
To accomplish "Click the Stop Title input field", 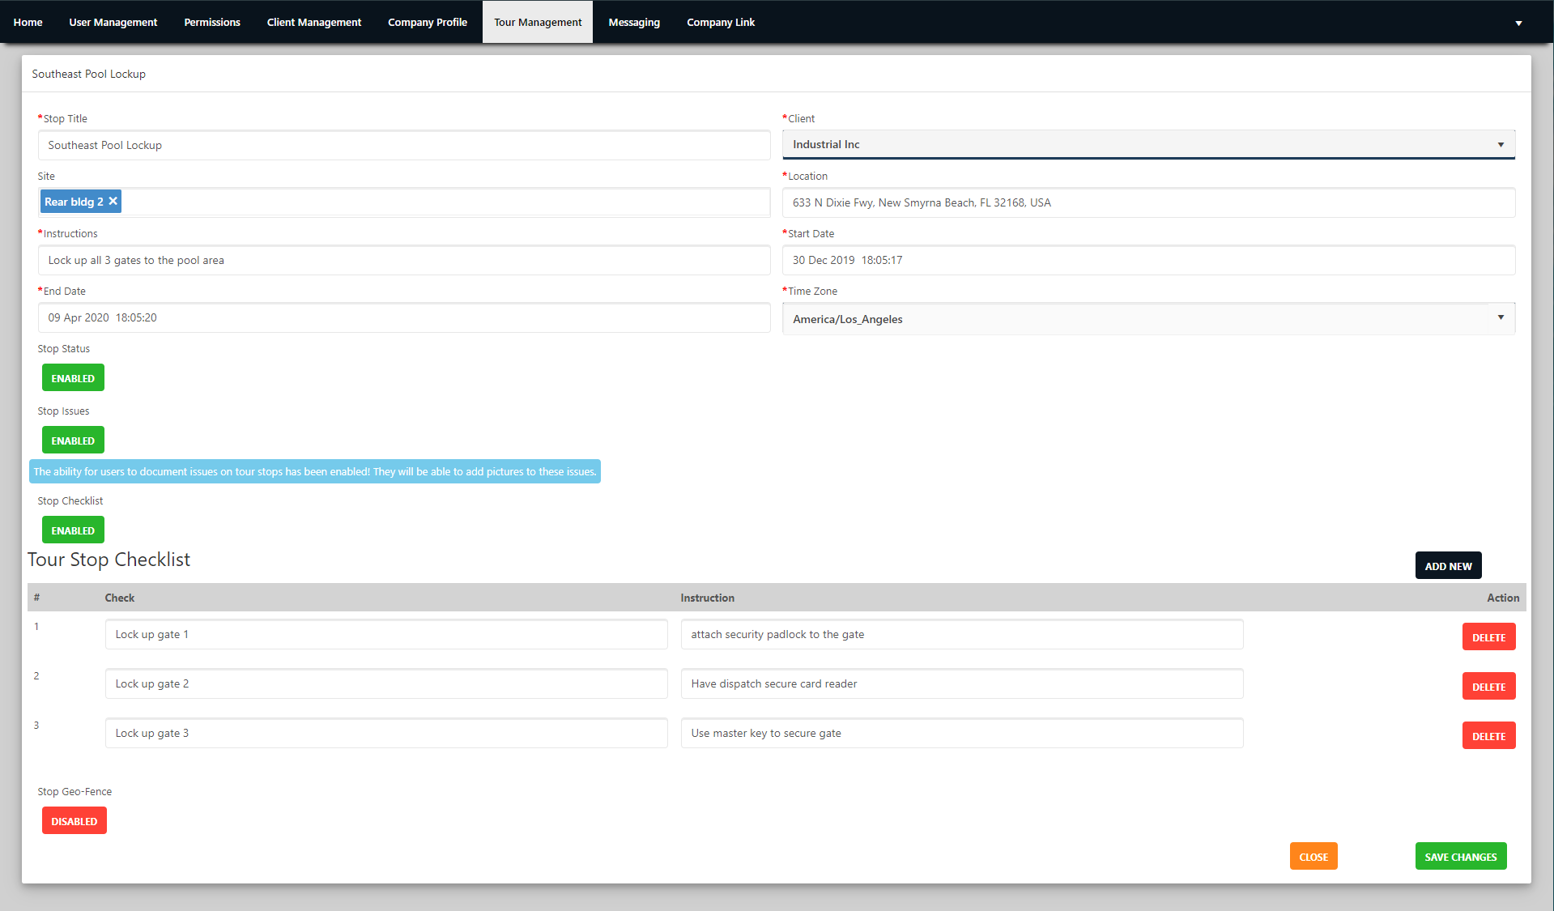I will [404, 146].
